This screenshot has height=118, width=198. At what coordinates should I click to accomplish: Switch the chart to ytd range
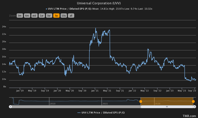34,16
